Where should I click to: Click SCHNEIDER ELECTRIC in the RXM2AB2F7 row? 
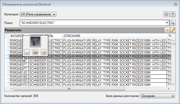pos(45,64)
